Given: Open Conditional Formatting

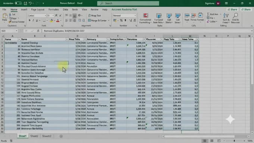Looking at the screenshot, I should [145, 18].
